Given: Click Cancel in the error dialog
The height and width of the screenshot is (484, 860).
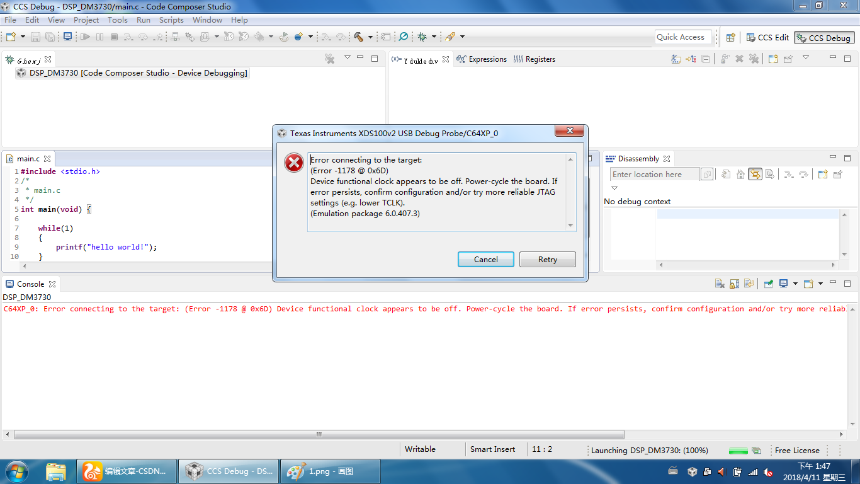Looking at the screenshot, I should click(x=486, y=259).
